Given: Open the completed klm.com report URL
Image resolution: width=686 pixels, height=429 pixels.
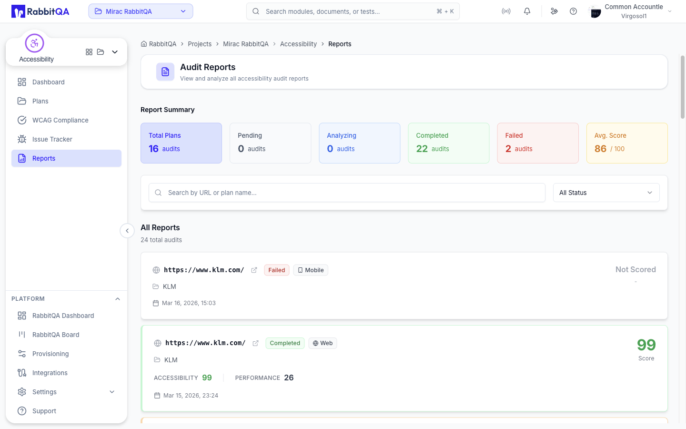Looking at the screenshot, I should pyautogui.click(x=205, y=343).
